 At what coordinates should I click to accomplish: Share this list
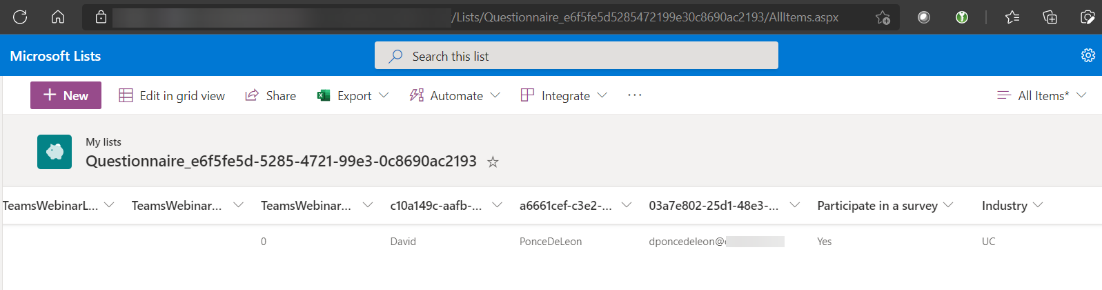coord(270,95)
